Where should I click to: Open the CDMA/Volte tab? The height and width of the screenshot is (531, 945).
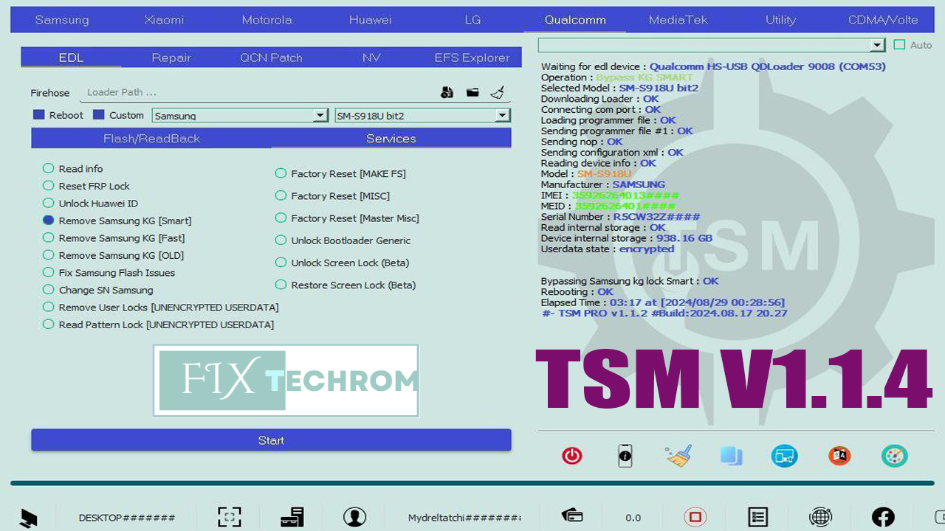883,20
